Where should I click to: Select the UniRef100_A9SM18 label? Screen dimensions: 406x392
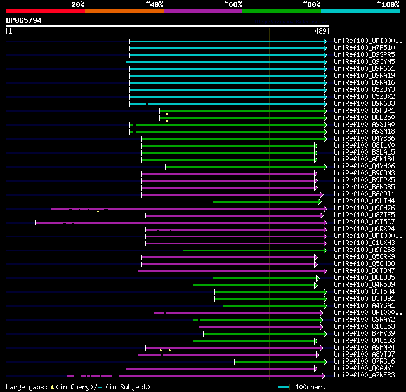(x=364, y=132)
